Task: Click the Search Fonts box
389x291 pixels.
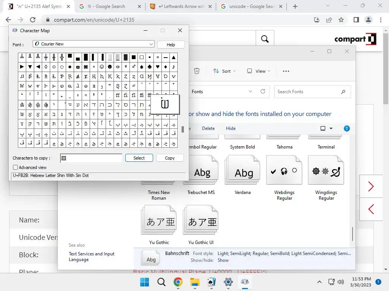Action: (x=312, y=92)
